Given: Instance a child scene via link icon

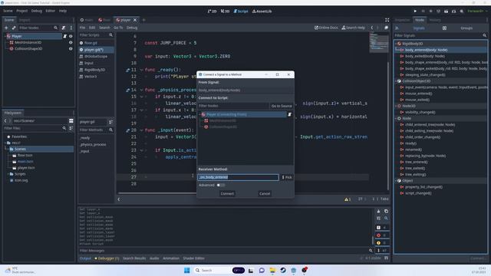Looking at the screenshot, I should [14, 28].
